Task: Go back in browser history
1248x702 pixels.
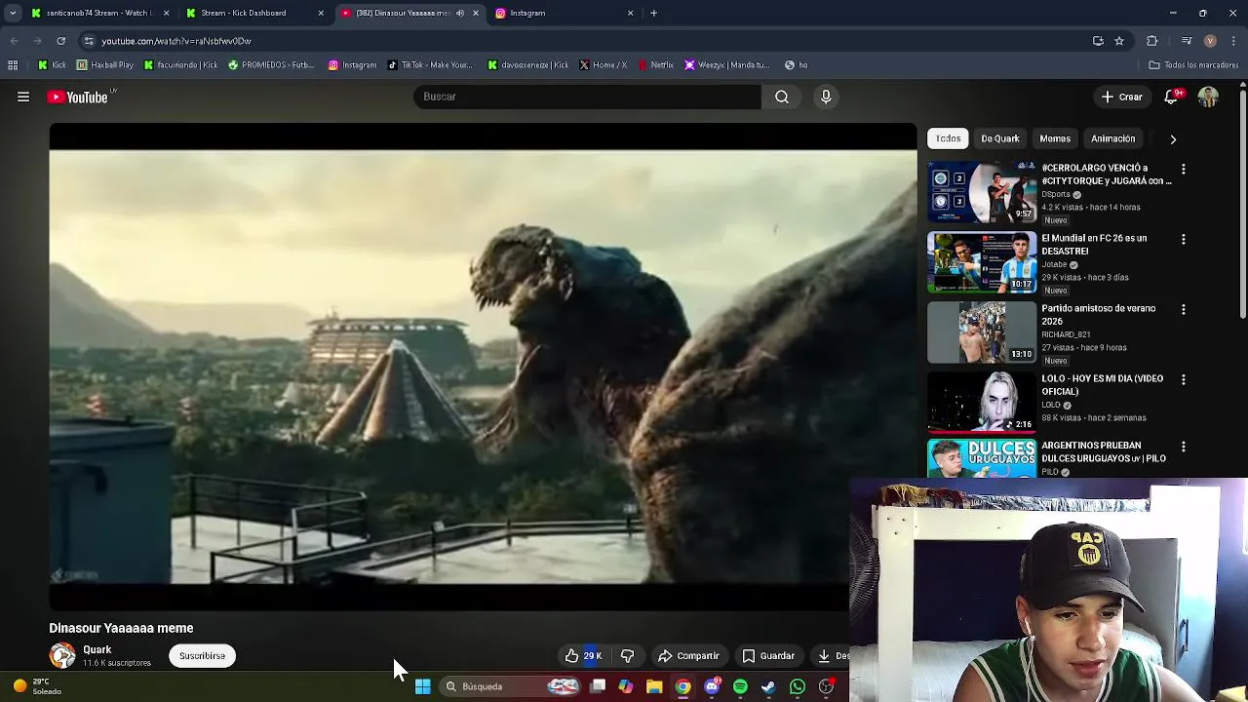Action: tap(14, 41)
